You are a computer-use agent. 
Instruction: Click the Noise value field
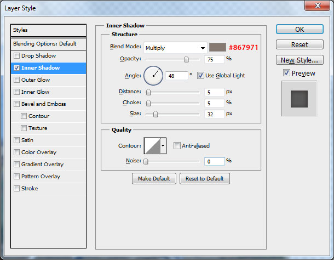tap(214, 161)
